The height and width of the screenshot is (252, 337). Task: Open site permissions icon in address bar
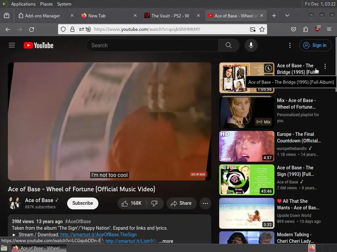(x=82, y=29)
